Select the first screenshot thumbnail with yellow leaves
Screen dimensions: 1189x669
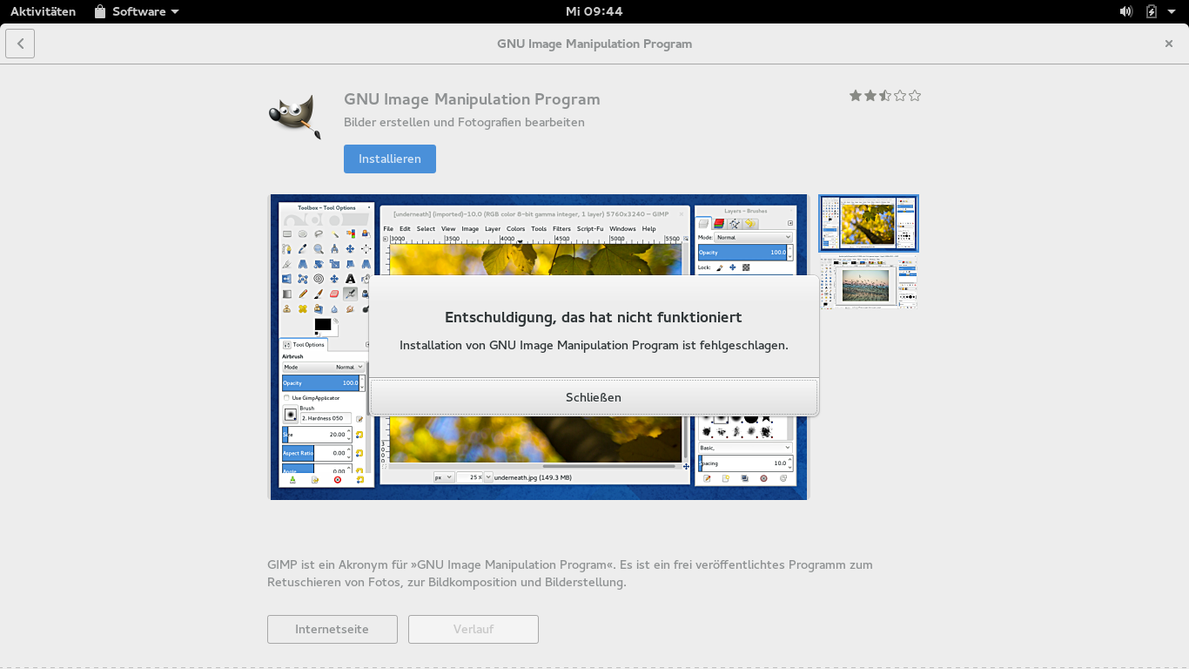point(869,224)
